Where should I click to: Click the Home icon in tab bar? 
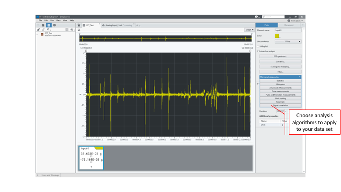pos(79,25)
